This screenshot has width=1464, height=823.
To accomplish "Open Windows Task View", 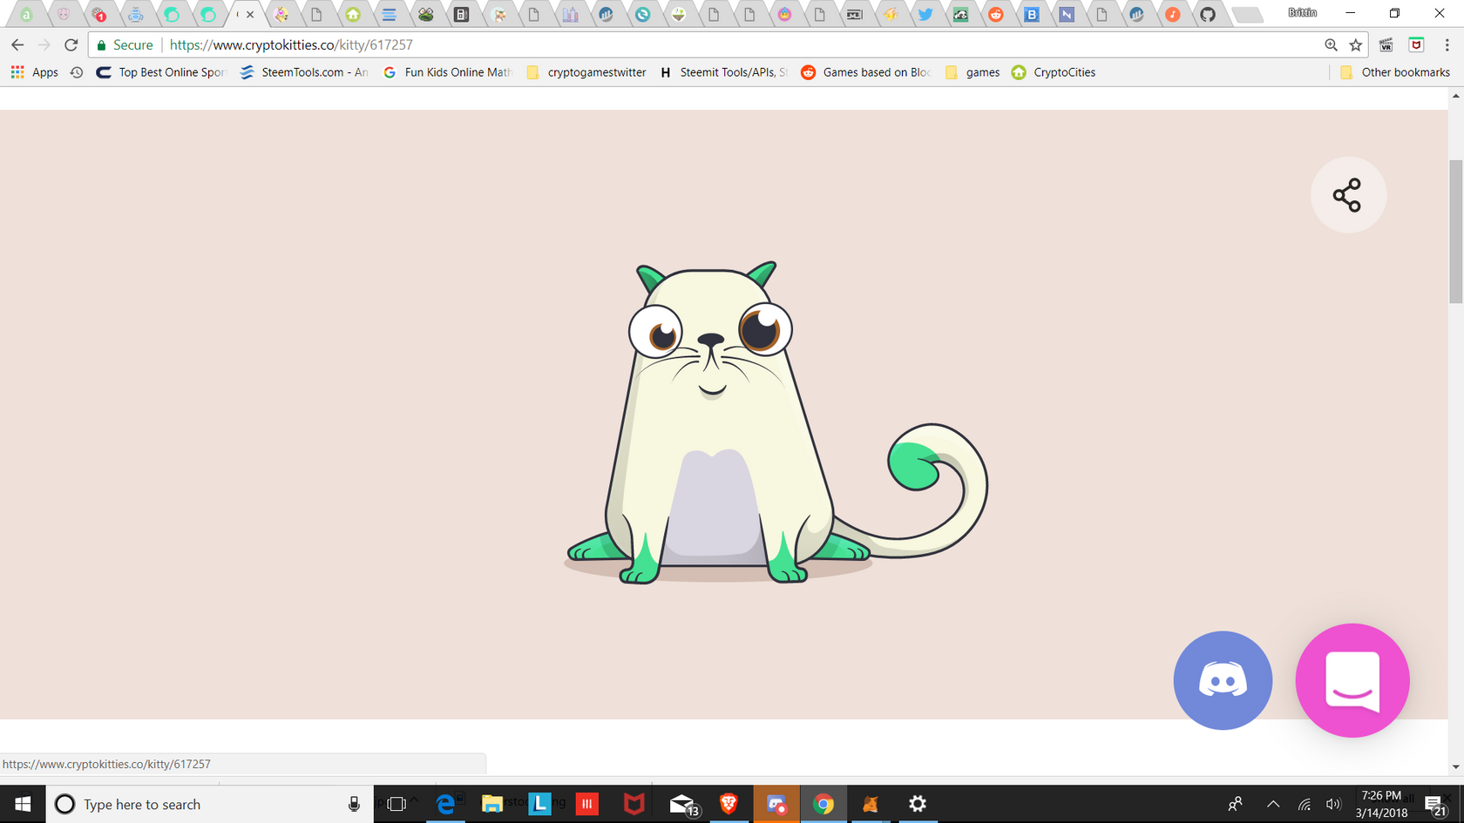I will click(x=396, y=804).
